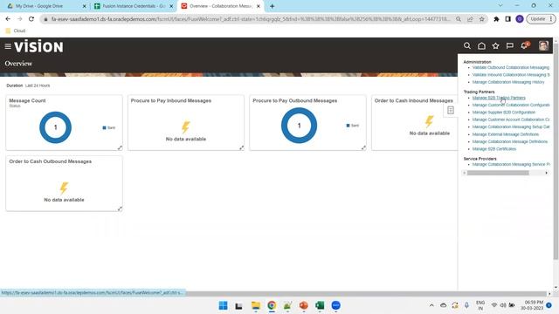This screenshot has height=314, width=559.
Task: Click the ENG IN language indicator
Action: (480, 305)
